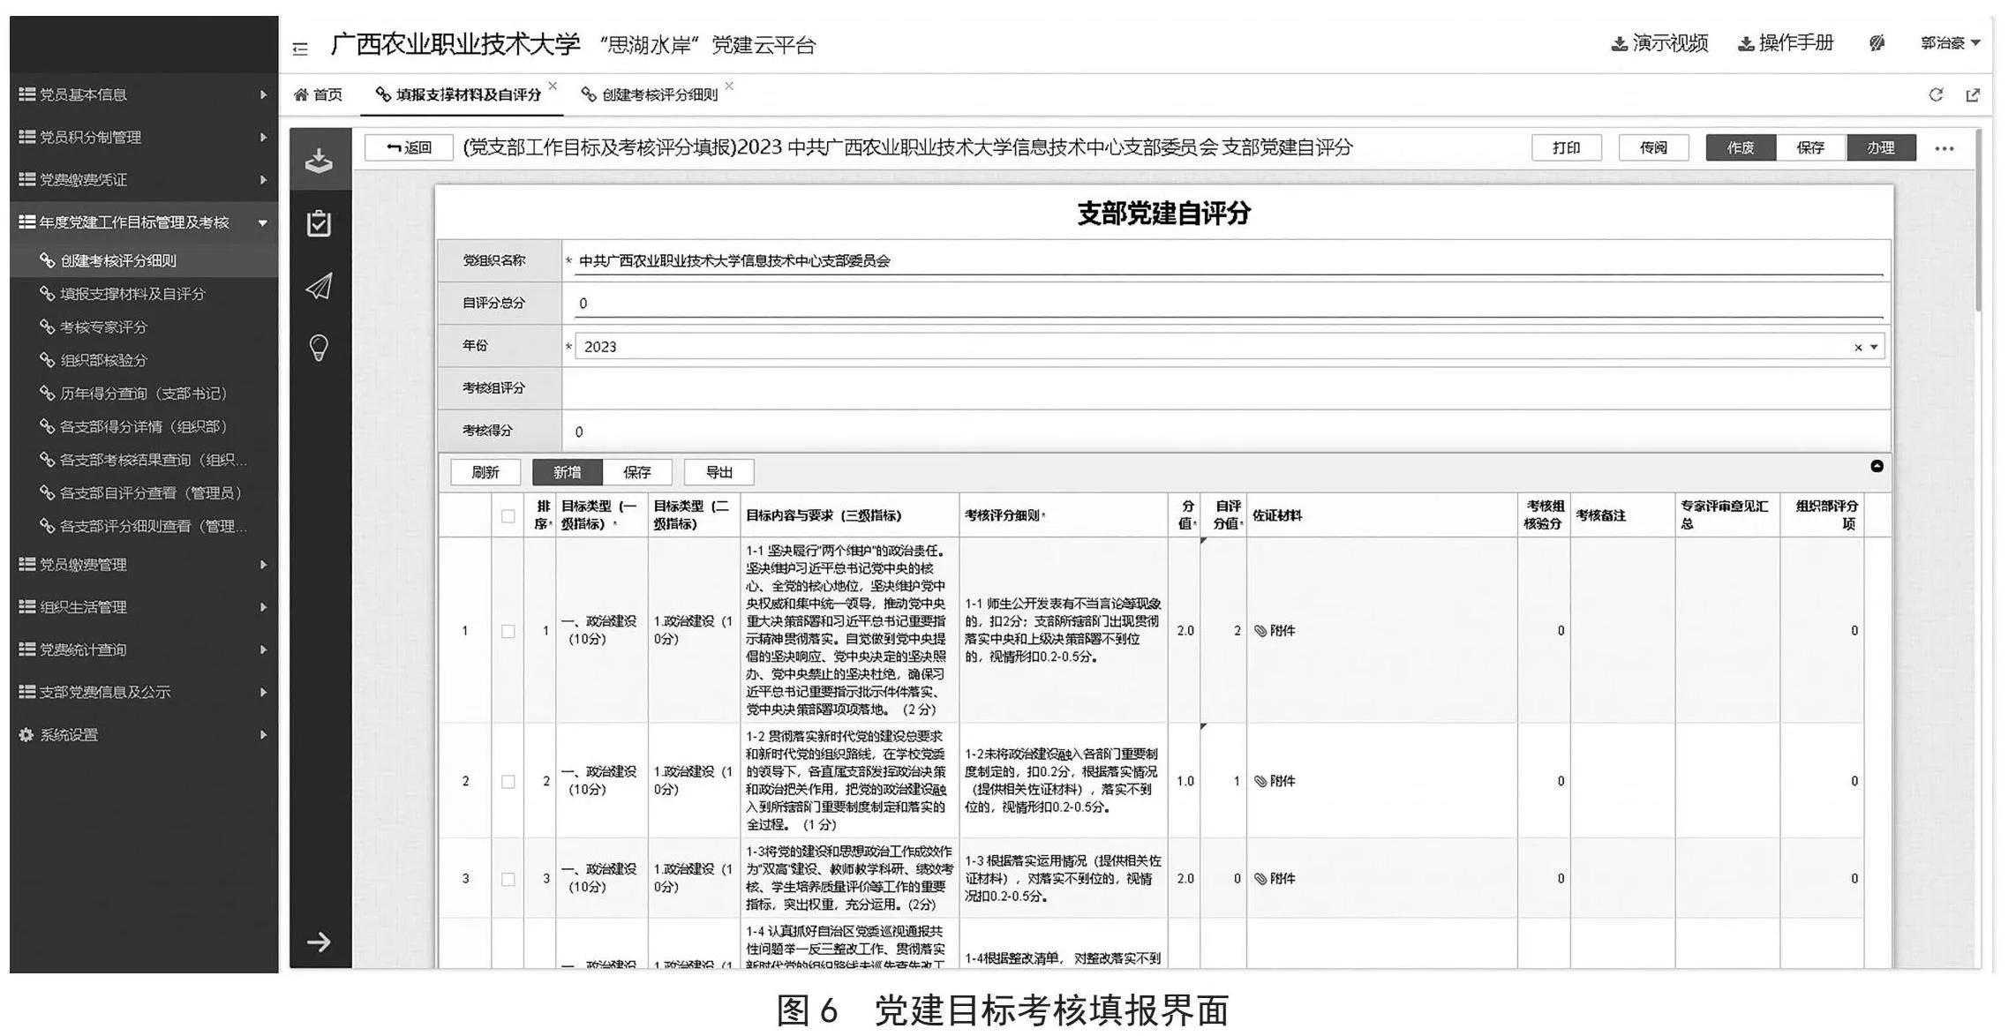The image size is (2016, 1036).
Task: Click the 自评分总分 input field
Action: click(1228, 304)
